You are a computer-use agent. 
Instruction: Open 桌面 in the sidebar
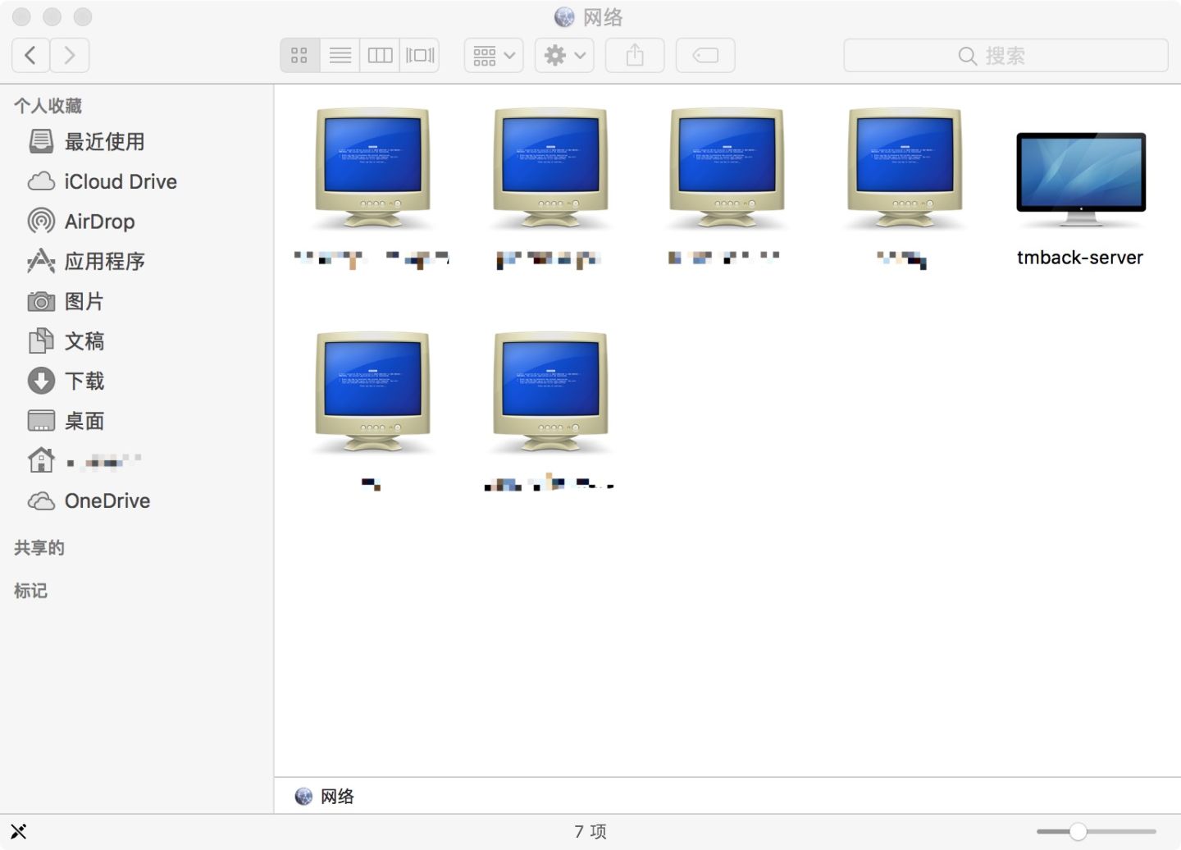(136, 421)
